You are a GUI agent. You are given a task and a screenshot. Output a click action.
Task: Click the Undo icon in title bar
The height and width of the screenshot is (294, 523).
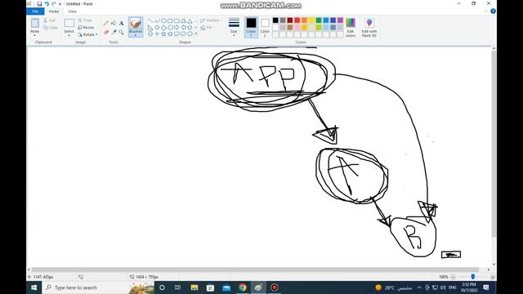pyautogui.click(x=47, y=3)
